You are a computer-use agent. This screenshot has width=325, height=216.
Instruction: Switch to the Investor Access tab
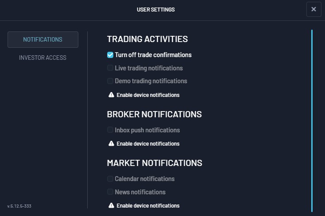(x=43, y=58)
